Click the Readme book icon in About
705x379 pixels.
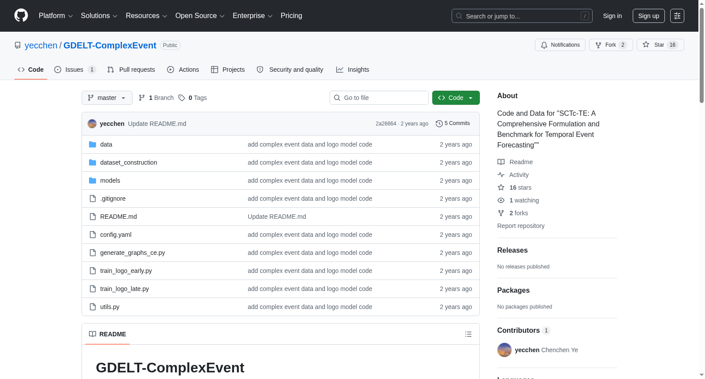tap(501, 162)
